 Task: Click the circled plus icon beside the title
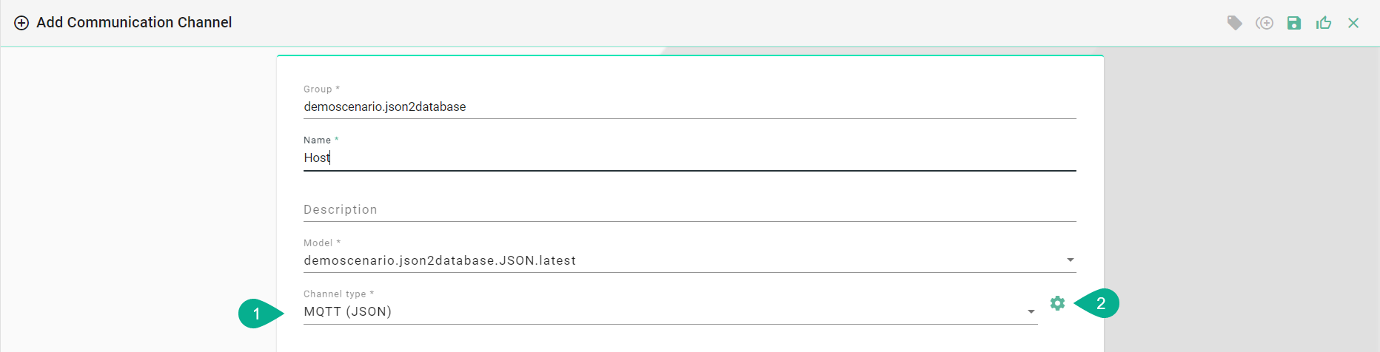[22, 23]
